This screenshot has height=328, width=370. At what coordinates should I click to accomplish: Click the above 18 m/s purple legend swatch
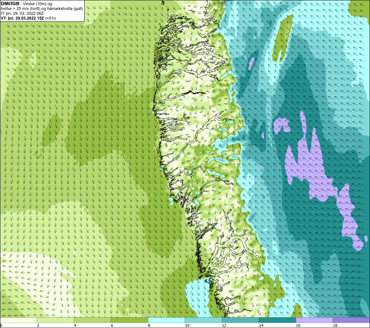(x=351, y=320)
